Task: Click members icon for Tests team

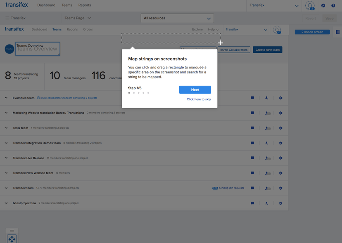Action: tap(268, 128)
